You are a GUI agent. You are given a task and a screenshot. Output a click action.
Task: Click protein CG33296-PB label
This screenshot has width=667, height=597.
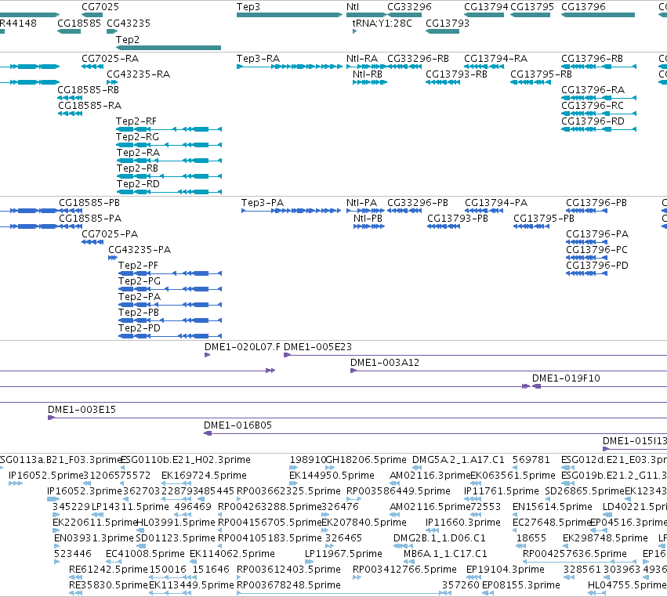(418, 203)
